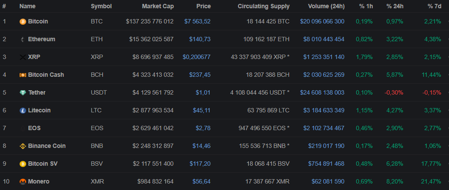Click the Litecoin logo icon
The height and width of the screenshot is (190, 449).
23,110
